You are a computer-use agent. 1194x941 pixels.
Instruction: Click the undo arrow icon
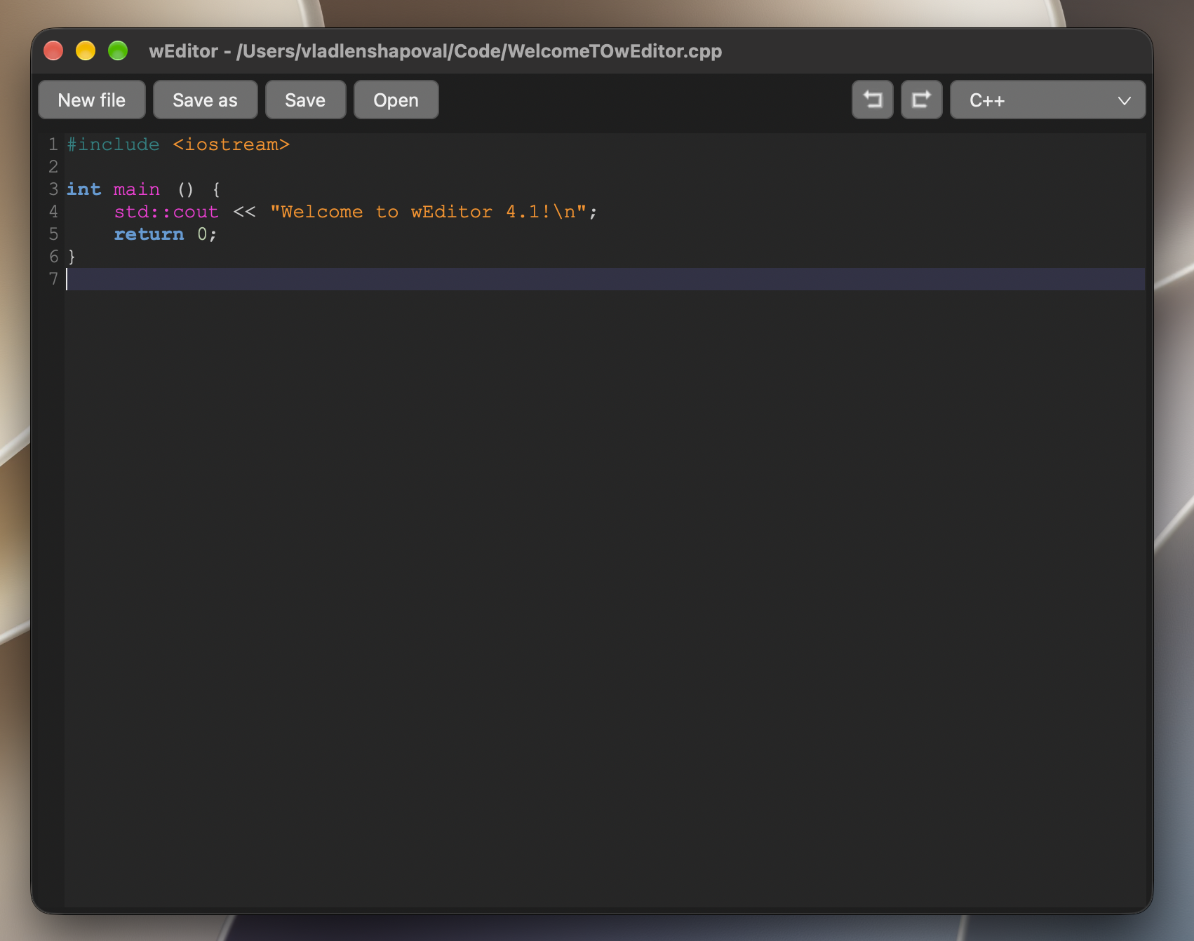pyautogui.click(x=872, y=100)
